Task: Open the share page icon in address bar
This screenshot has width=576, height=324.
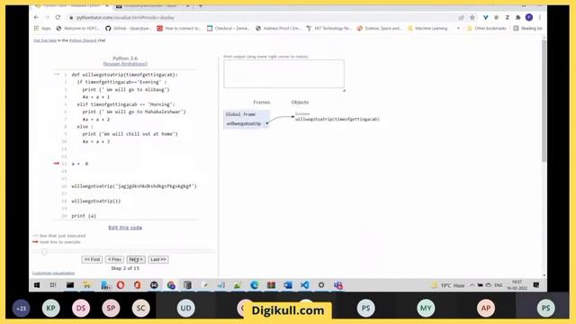Action: click(462, 17)
